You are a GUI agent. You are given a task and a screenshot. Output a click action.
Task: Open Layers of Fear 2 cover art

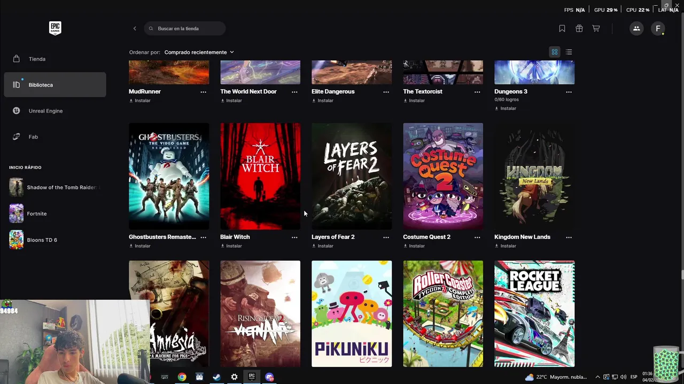(x=352, y=176)
